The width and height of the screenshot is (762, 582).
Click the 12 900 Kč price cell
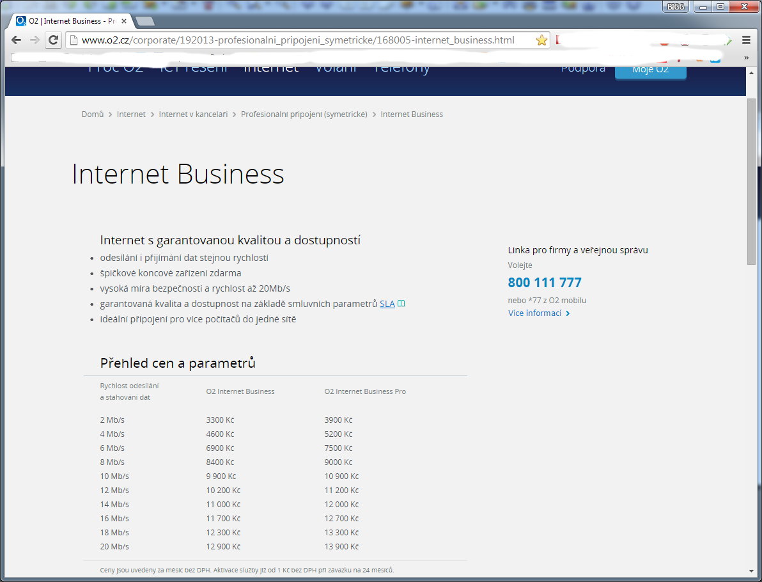click(x=223, y=547)
